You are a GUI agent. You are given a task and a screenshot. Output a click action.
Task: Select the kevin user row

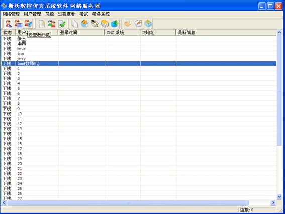pyautogui.click(x=139, y=49)
